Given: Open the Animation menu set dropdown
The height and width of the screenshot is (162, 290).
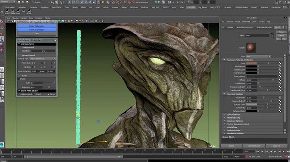Looking at the screenshot, I should 8,2.
